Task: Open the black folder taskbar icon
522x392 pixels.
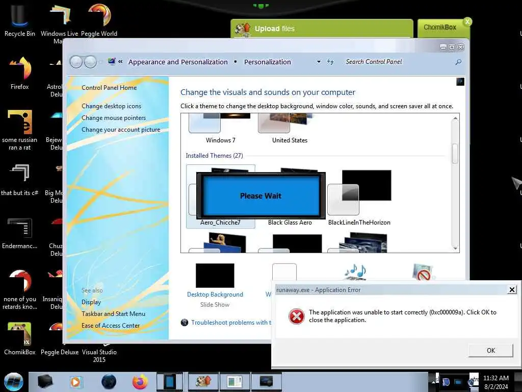Action: tap(45, 382)
